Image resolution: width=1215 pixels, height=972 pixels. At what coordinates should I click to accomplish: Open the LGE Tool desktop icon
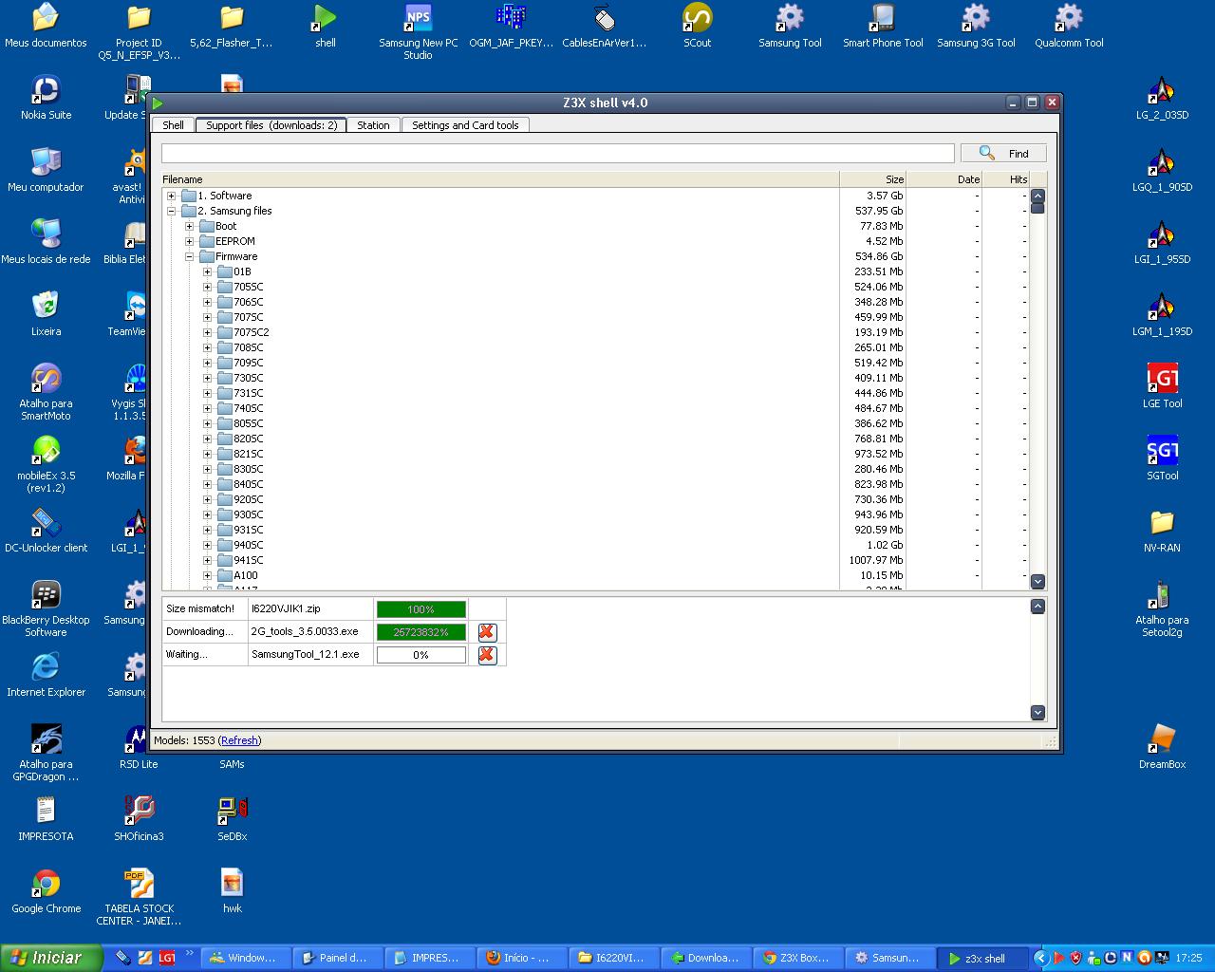point(1162,386)
